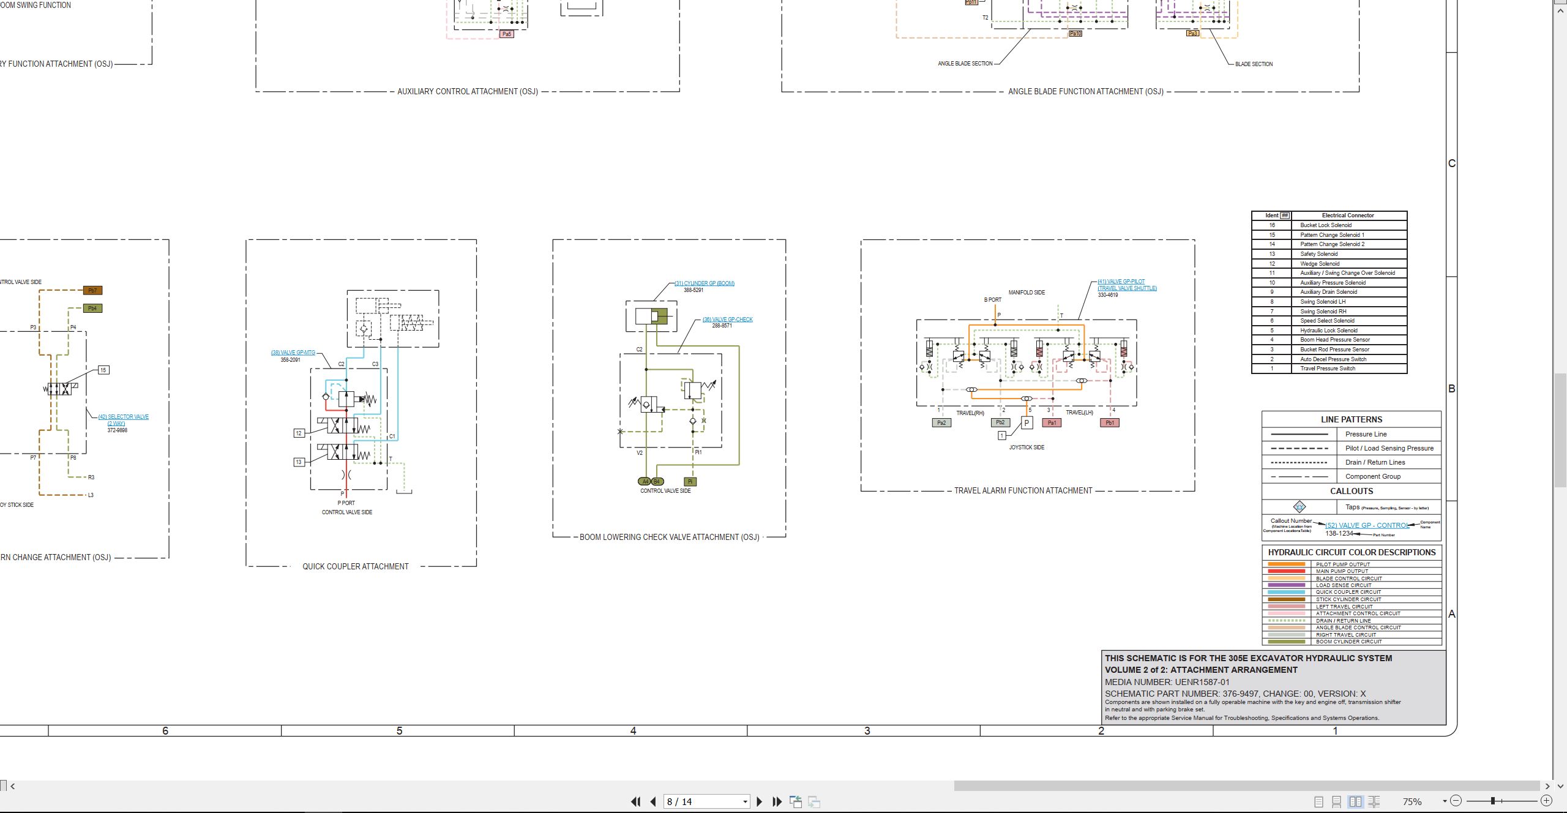Viewport: 1567px width, 813px height.
Task: Go to the previous page
Action: point(653,801)
